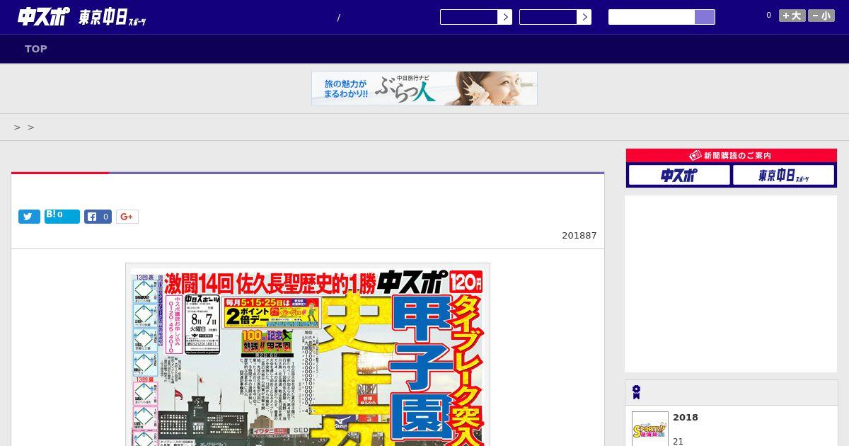849x446 pixels.
Task: Click 東京中日スポーツ subscription button in sidebar
Action: click(783, 175)
